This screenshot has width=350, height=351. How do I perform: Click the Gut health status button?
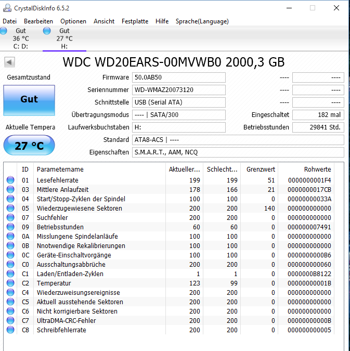pyautogui.click(x=29, y=100)
